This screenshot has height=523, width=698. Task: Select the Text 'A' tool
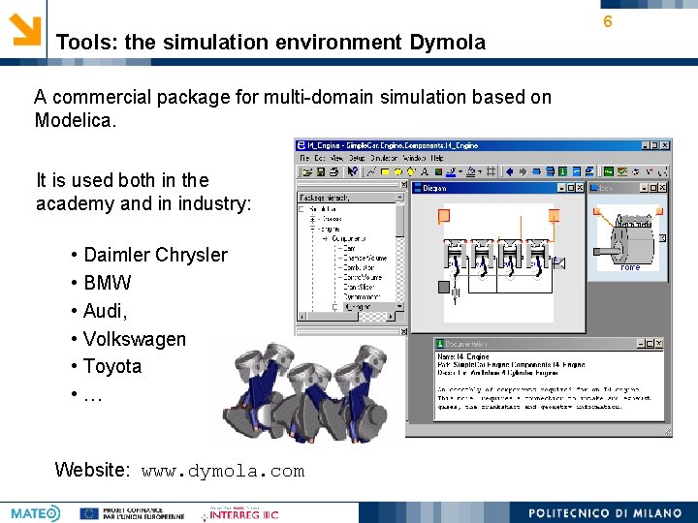point(425,171)
